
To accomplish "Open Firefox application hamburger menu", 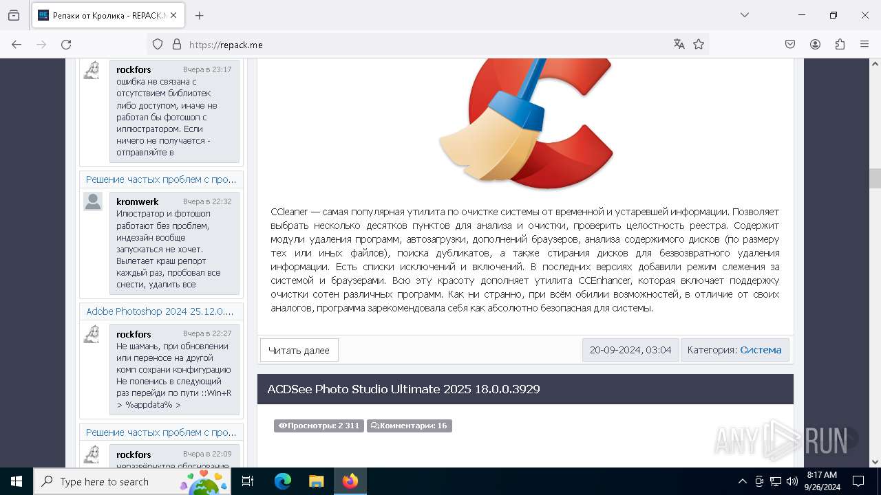I will click(864, 44).
